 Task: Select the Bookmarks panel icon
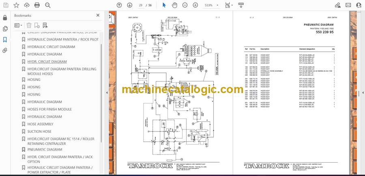5,40
